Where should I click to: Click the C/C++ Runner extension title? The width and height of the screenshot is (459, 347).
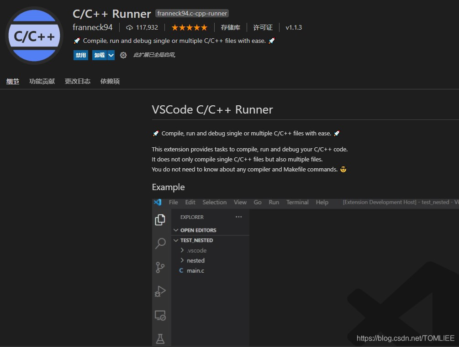point(112,14)
